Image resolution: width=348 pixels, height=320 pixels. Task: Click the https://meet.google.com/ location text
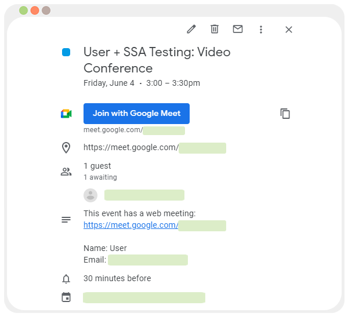coord(131,147)
